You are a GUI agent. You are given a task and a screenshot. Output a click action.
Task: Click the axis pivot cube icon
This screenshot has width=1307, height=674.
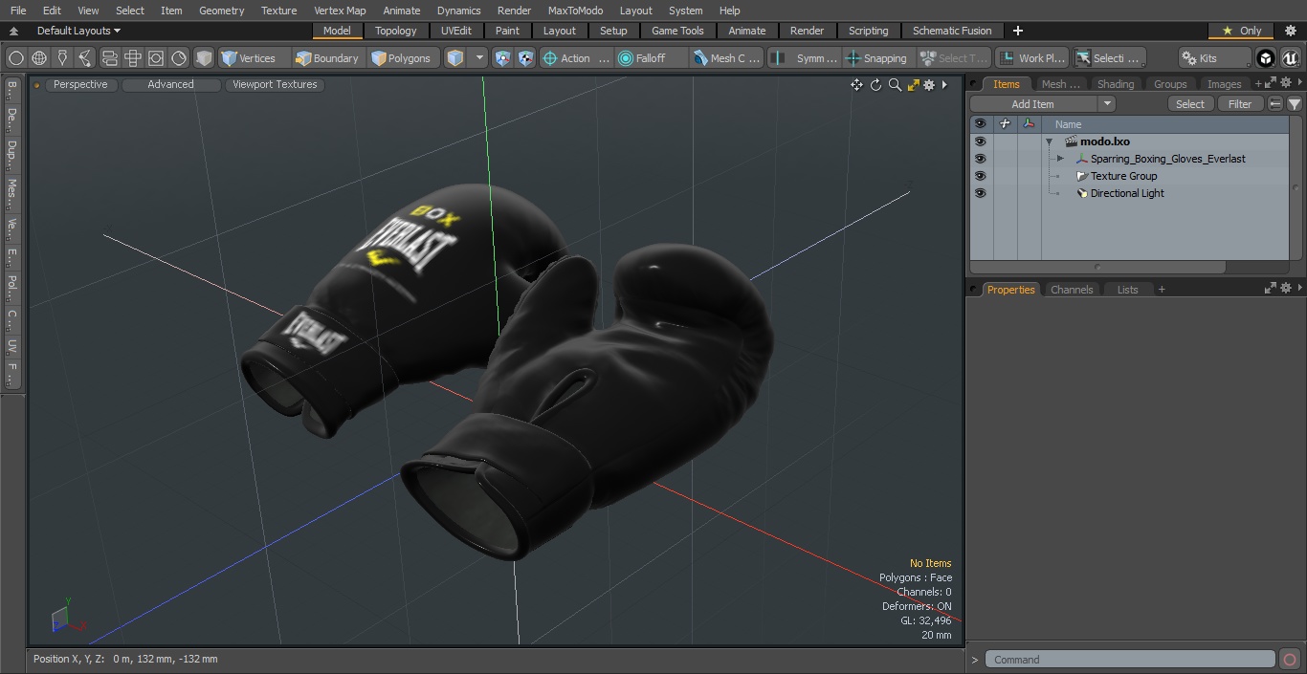pos(525,58)
